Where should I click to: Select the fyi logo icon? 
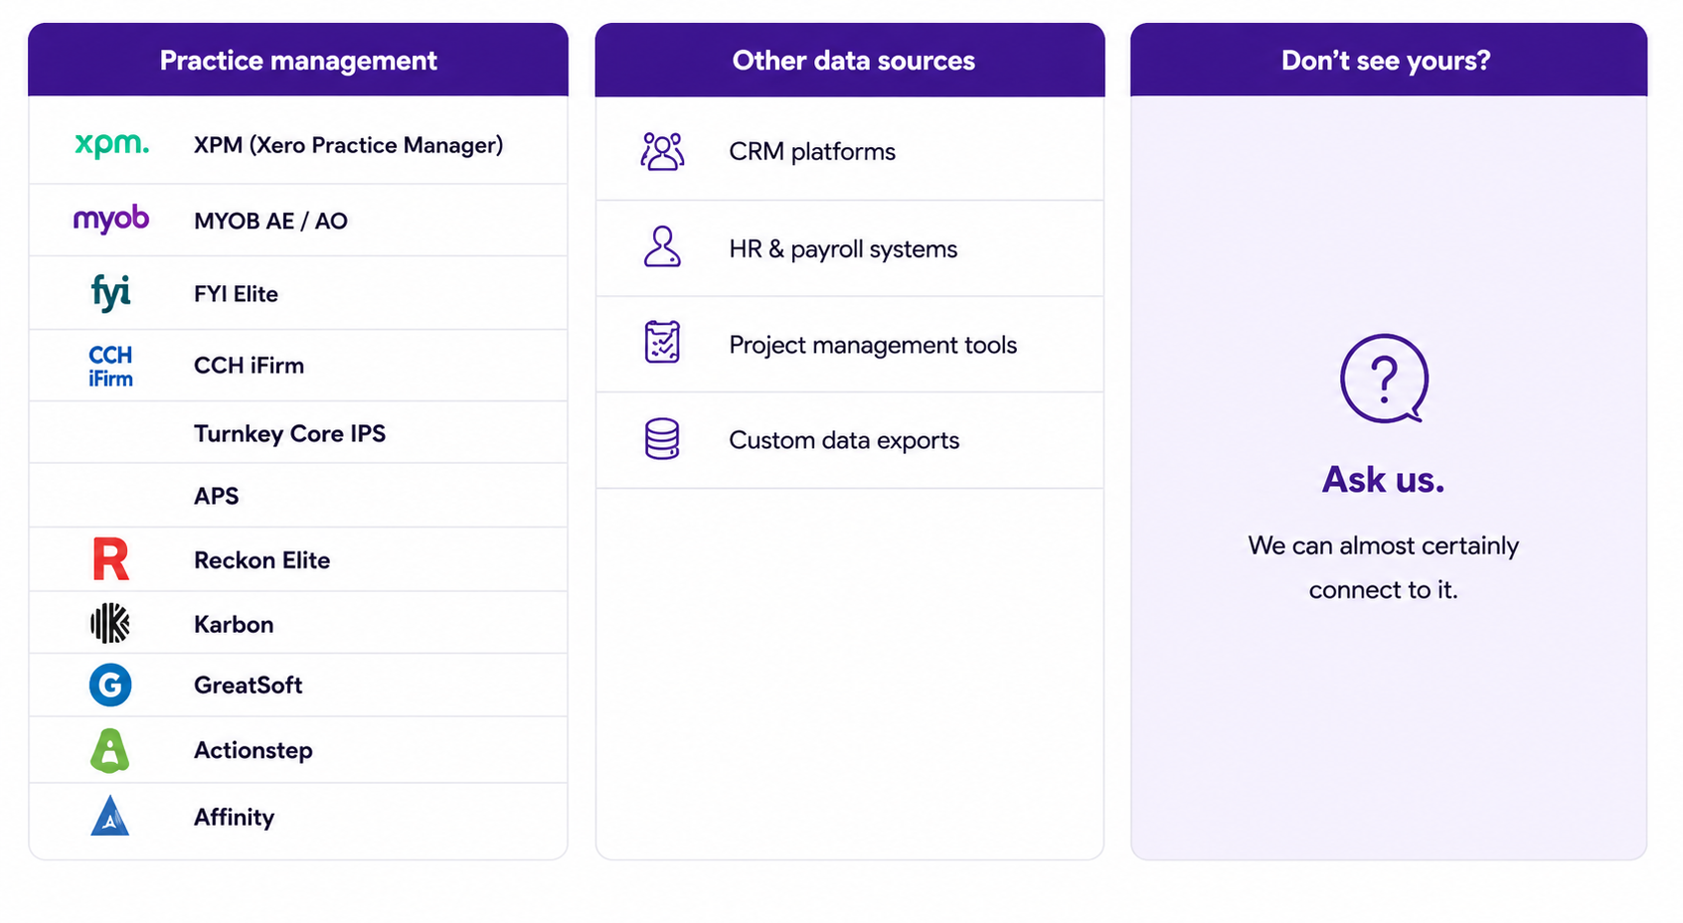[111, 293]
